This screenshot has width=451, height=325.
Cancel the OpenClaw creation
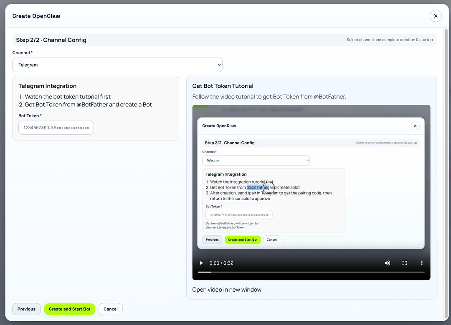[x=110, y=309]
